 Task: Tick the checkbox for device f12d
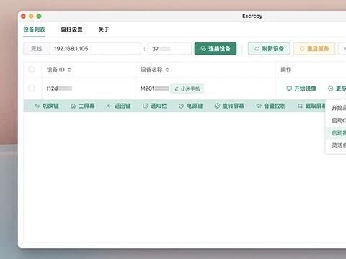point(32,88)
